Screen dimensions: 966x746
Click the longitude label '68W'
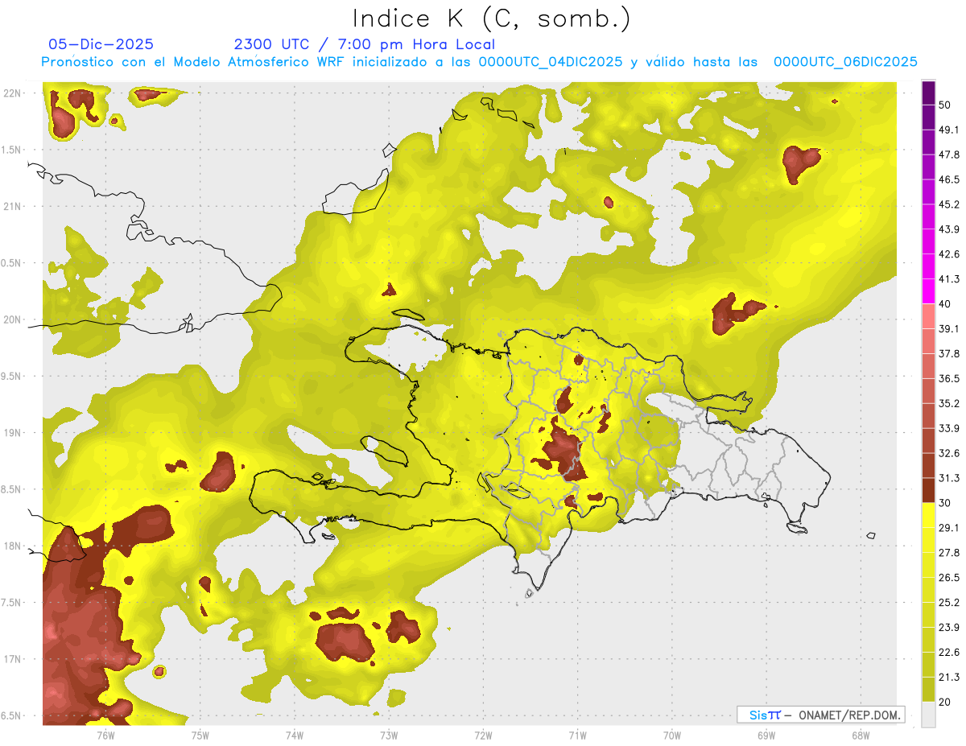861,735
